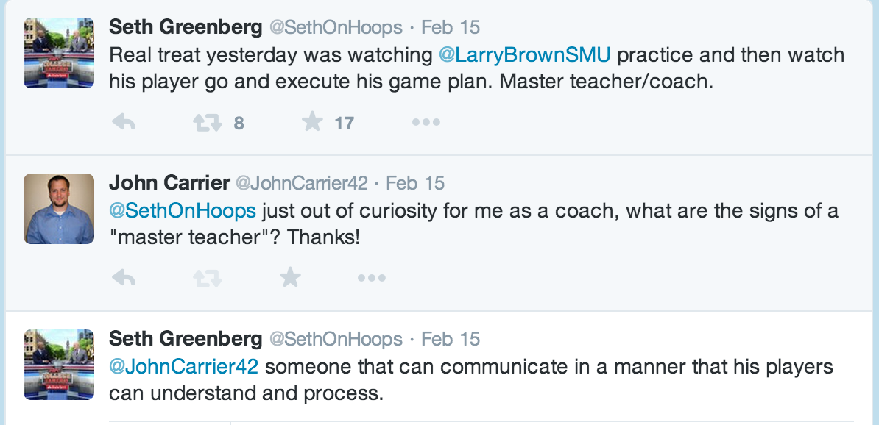The height and width of the screenshot is (425, 879).
Task: Open John Carrier's profile name link
Action: [x=169, y=183]
